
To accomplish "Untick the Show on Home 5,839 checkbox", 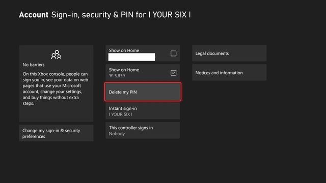I will pyautogui.click(x=173, y=73).
